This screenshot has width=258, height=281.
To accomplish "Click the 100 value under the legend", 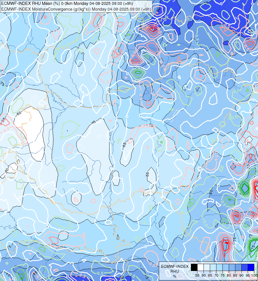I will 254,276.
